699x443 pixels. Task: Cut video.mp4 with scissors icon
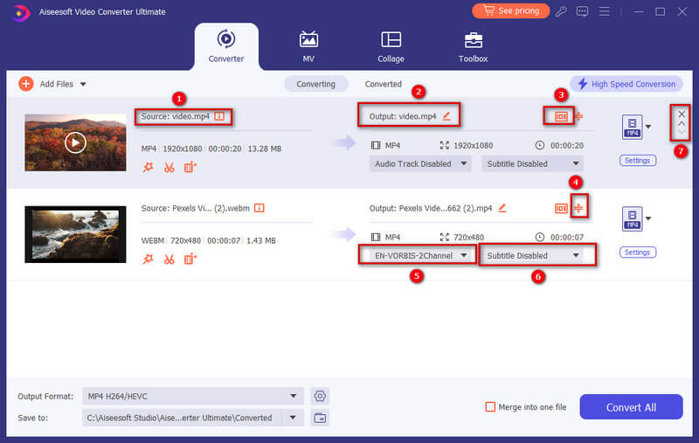[x=169, y=168]
